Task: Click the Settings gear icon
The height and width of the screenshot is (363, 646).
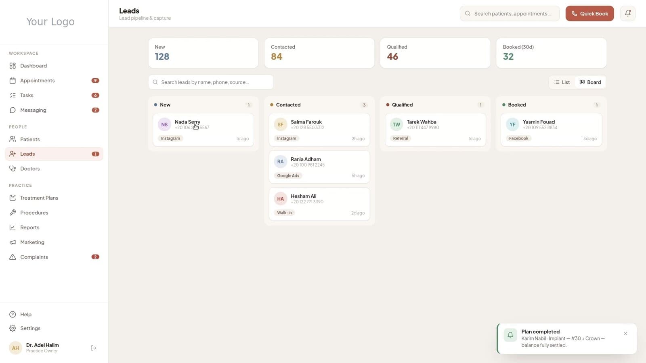Action: coord(13,328)
